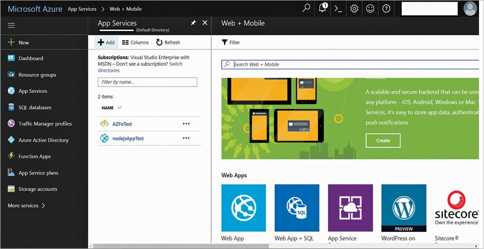484x249 pixels.
Task: Expand More services in the sidebar
Action: pyautogui.click(x=26, y=206)
